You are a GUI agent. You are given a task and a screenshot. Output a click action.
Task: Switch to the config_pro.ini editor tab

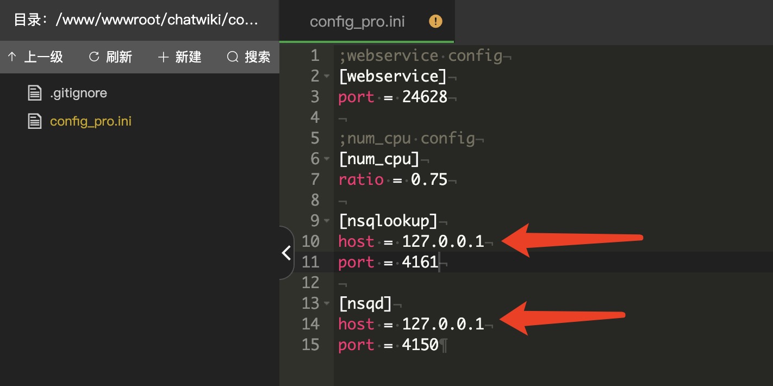click(357, 22)
